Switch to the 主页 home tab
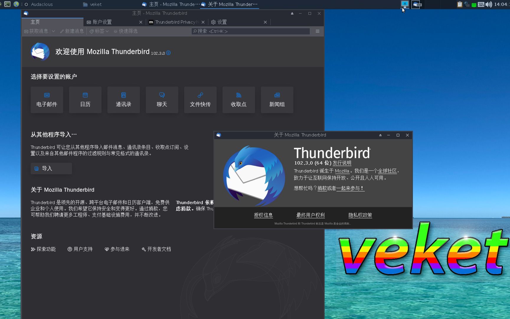 53,22
